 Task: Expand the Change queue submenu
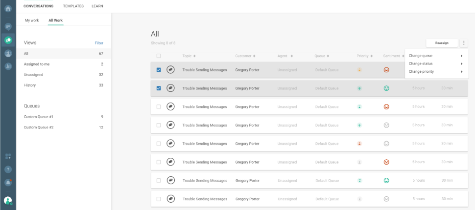pos(436,56)
